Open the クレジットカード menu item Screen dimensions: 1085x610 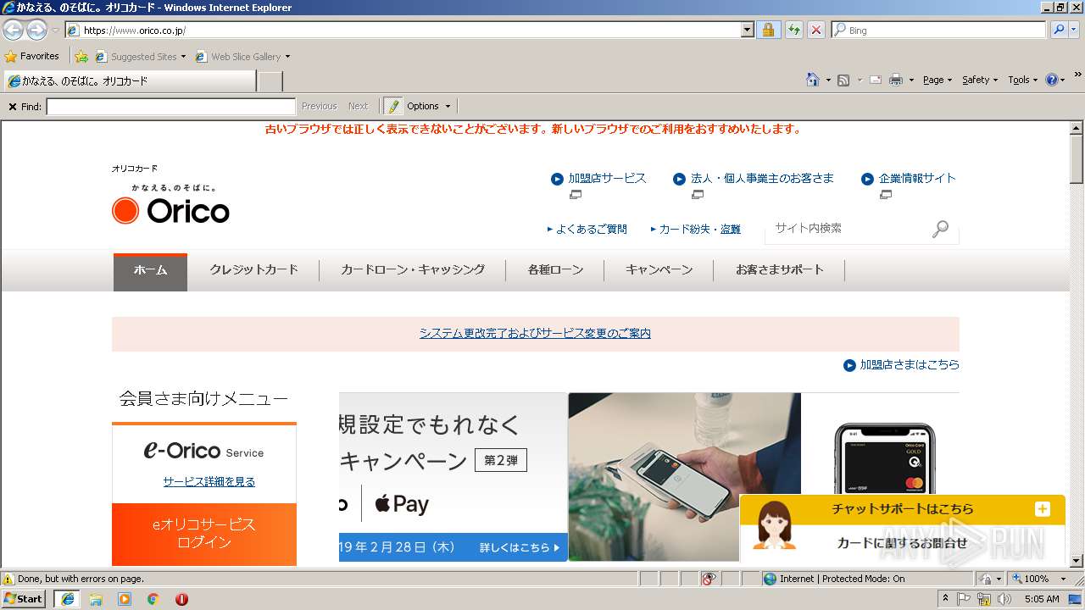[253, 270]
